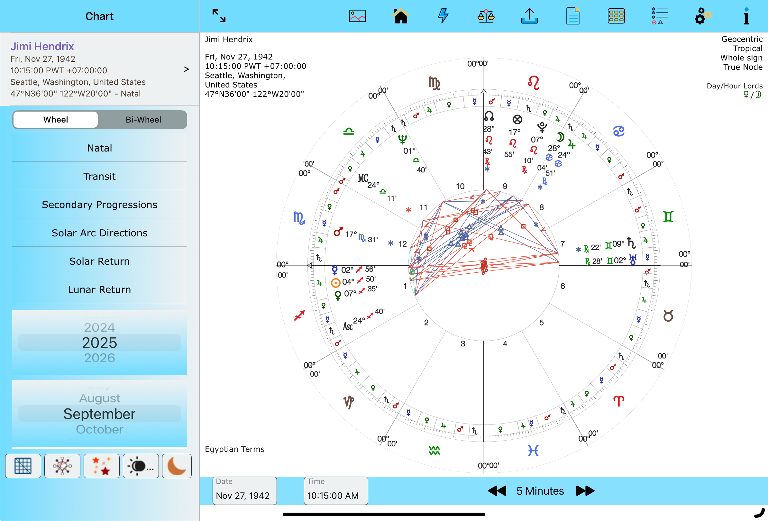The width and height of the screenshot is (768, 521).
Task: Open the document page icon
Action: coord(573,16)
